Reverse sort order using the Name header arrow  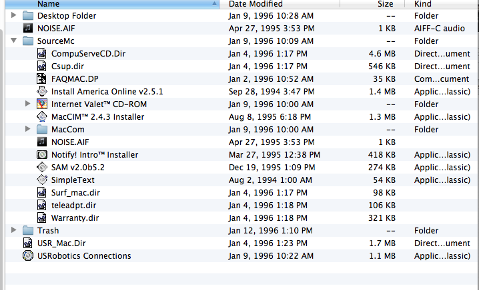[x=214, y=4]
